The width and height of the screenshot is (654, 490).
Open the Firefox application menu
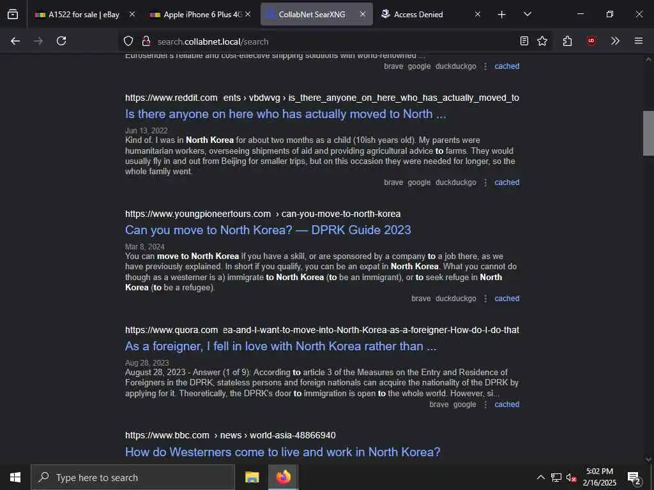[639, 41]
